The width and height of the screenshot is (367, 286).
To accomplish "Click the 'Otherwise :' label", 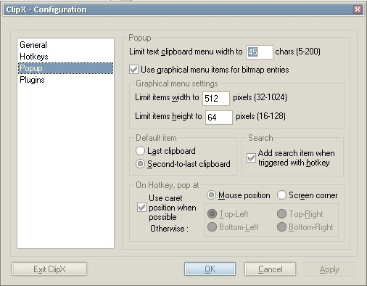I will tap(169, 229).
